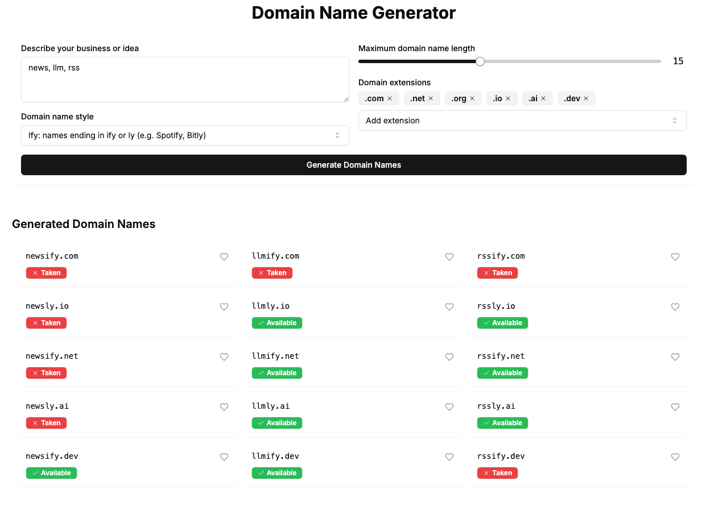Click the heart on llmly.io

click(449, 307)
